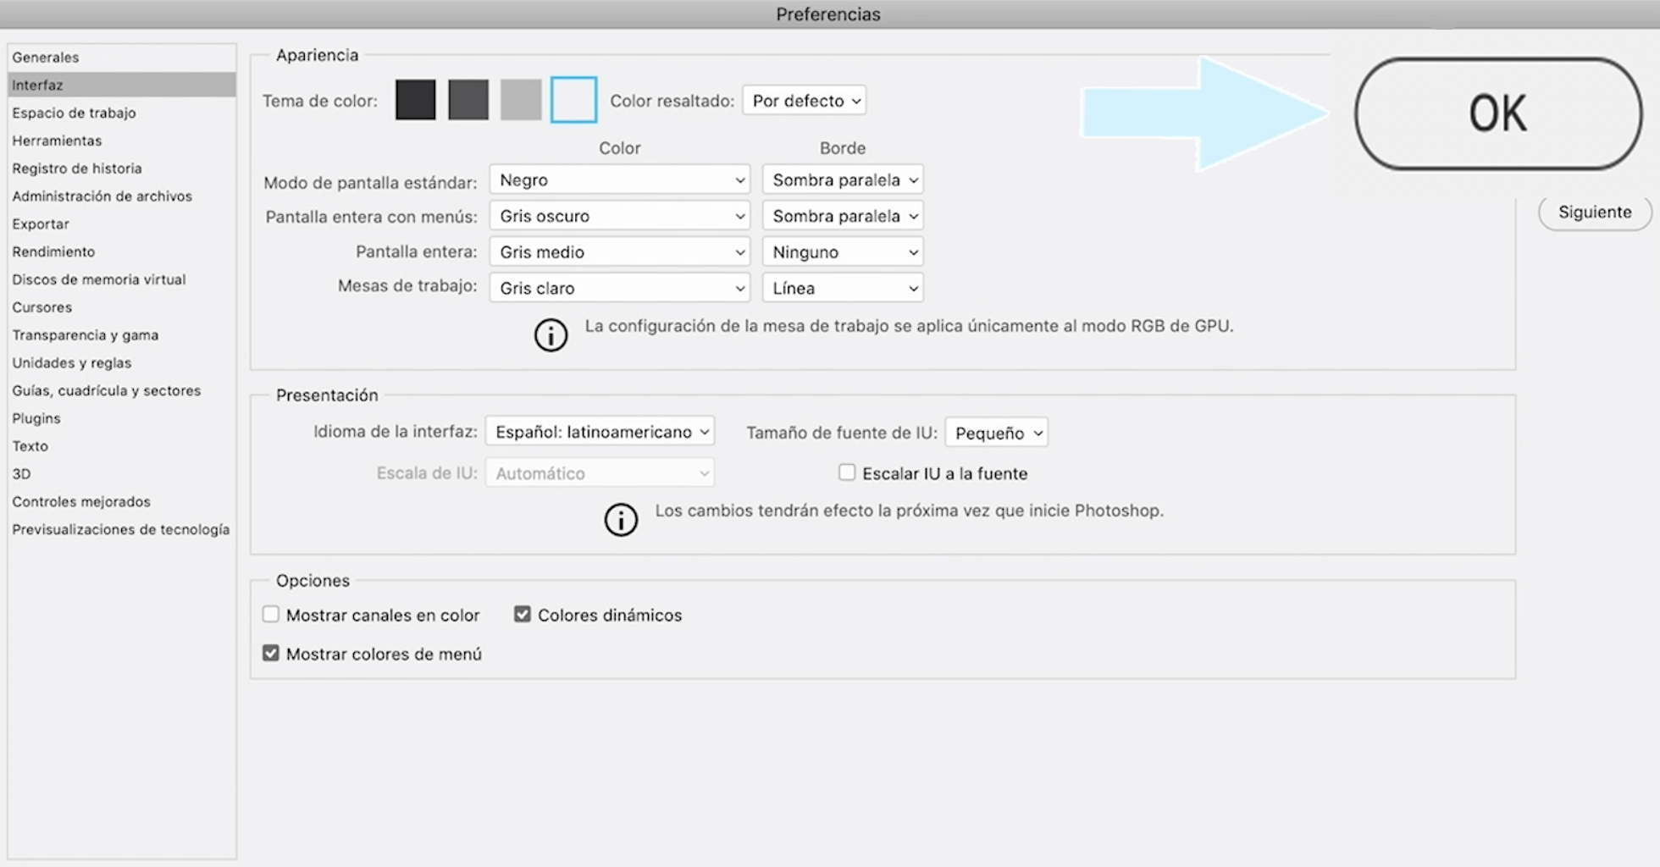Screen dimensions: 1660x867
Task: Open Controles mejorados preferences
Action: pos(122,502)
